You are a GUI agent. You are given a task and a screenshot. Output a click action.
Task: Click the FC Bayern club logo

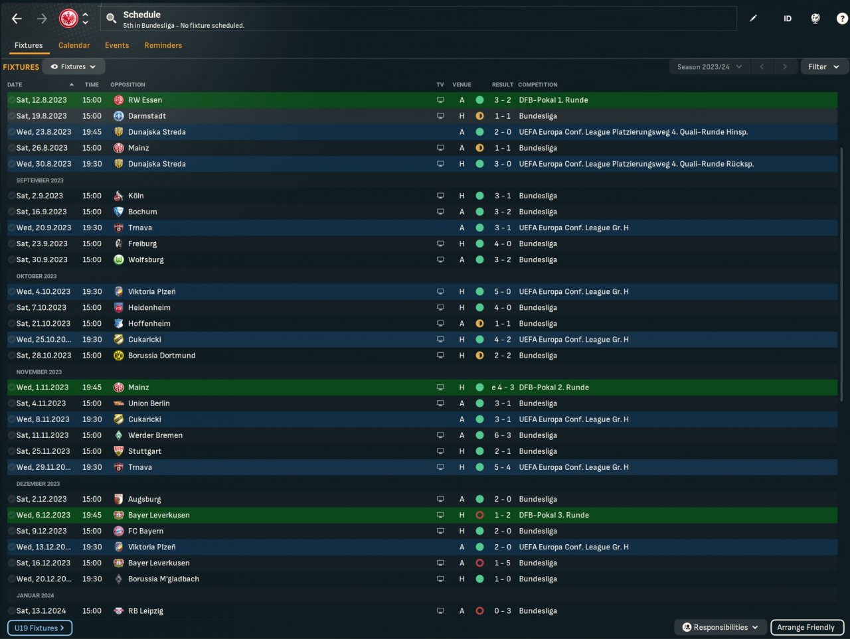pyautogui.click(x=119, y=532)
